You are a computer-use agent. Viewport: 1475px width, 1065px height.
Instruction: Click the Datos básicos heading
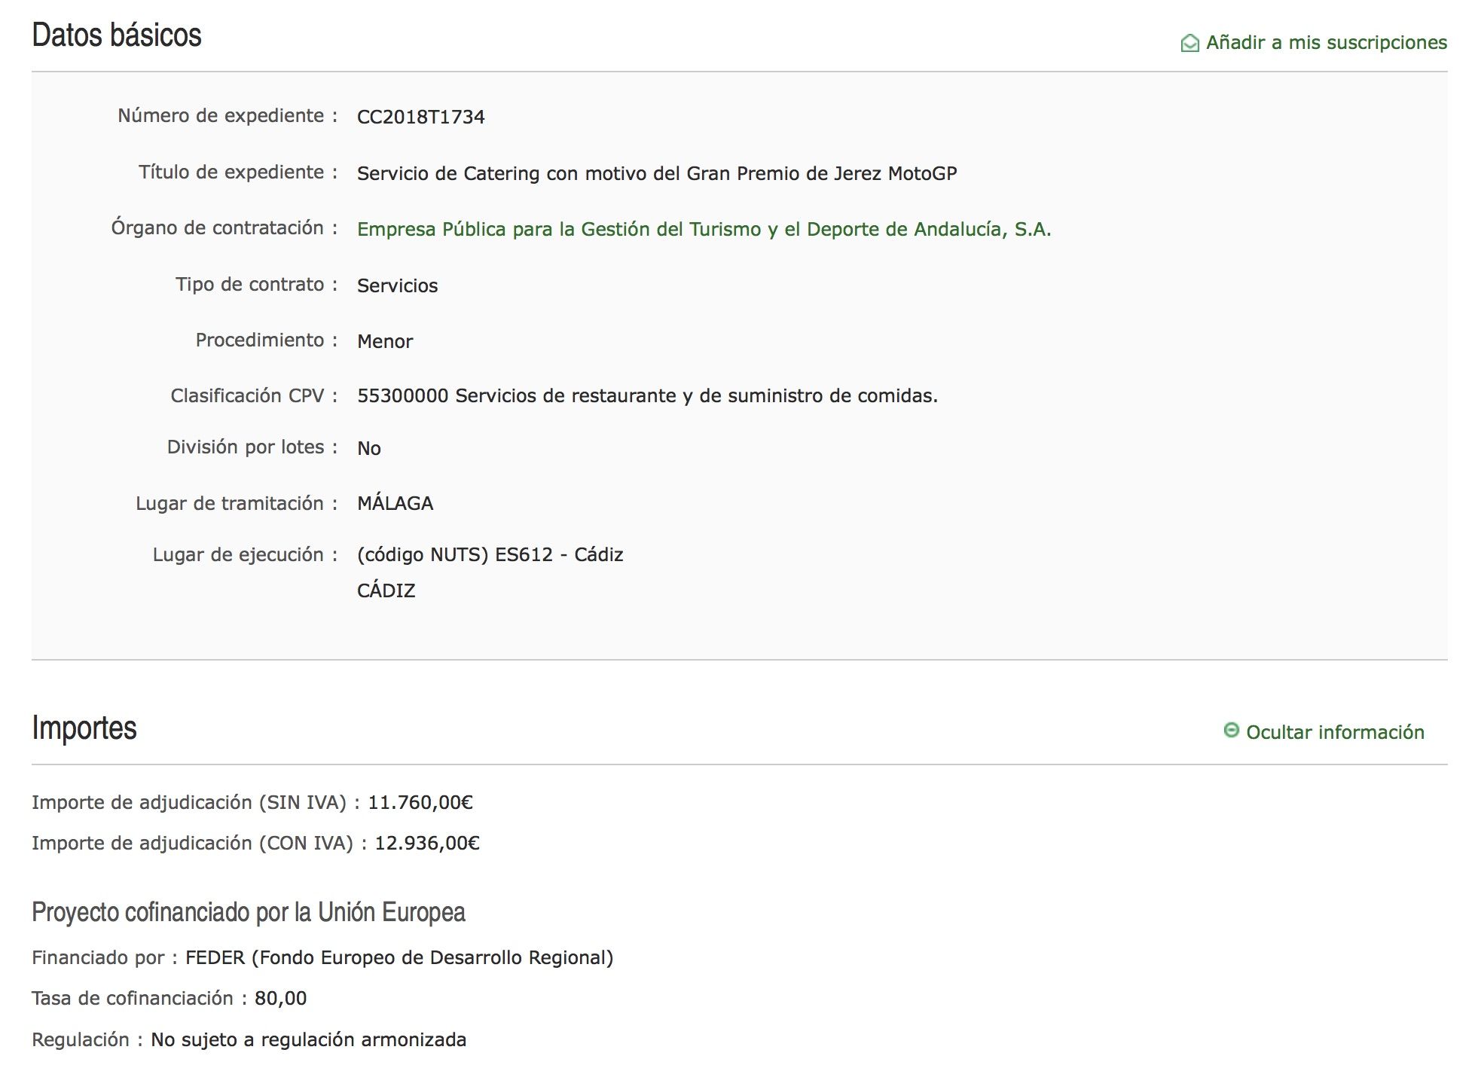[x=117, y=35]
